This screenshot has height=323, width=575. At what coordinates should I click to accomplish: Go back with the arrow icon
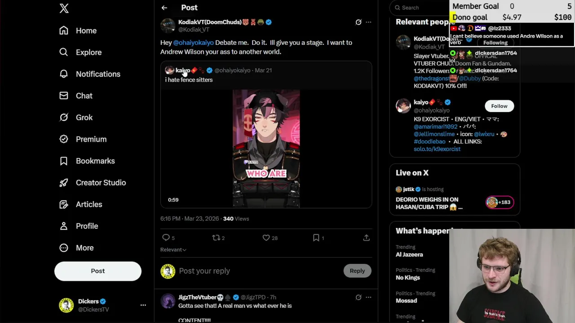(x=164, y=8)
